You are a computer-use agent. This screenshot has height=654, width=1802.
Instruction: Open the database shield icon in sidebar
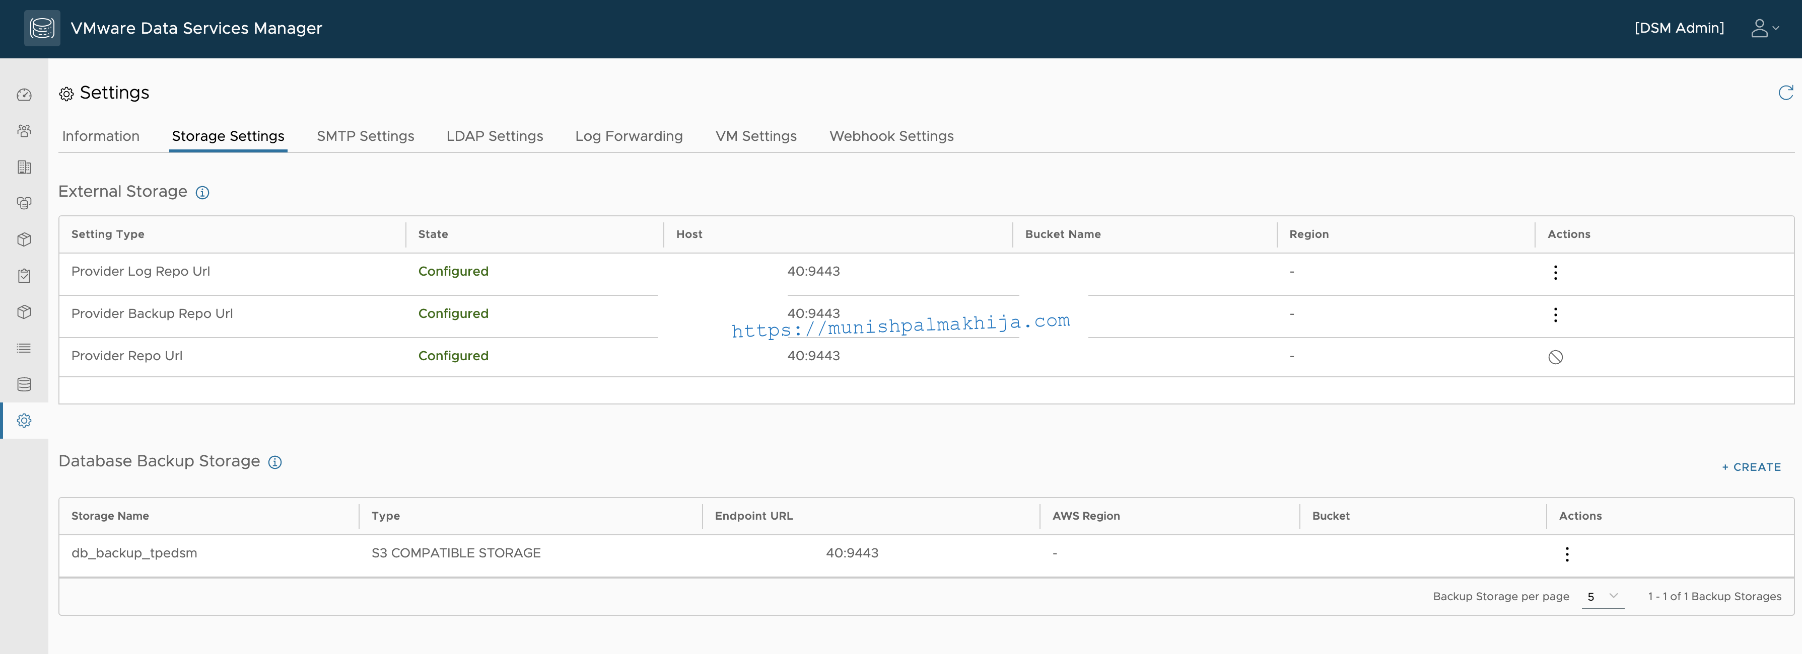(x=25, y=203)
